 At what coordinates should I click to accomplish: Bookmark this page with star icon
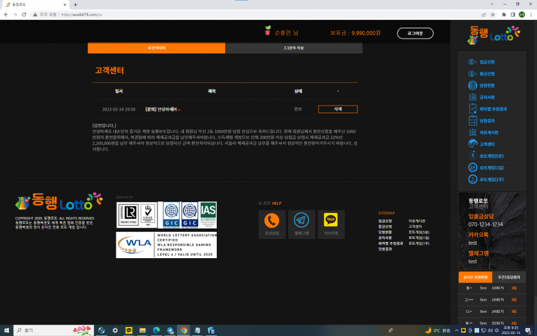(493, 14)
